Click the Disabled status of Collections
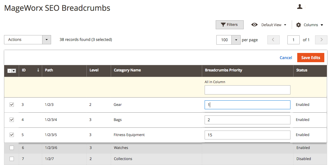This screenshot has width=328, height=165. pos(303,159)
